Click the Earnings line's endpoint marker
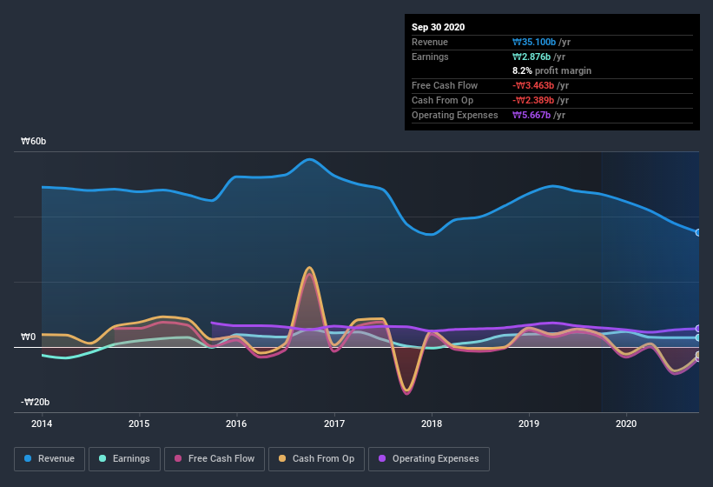Viewport: 713px width, 487px height. tap(698, 337)
